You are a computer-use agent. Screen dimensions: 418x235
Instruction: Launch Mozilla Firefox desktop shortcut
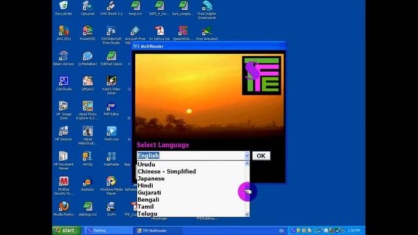63,208
